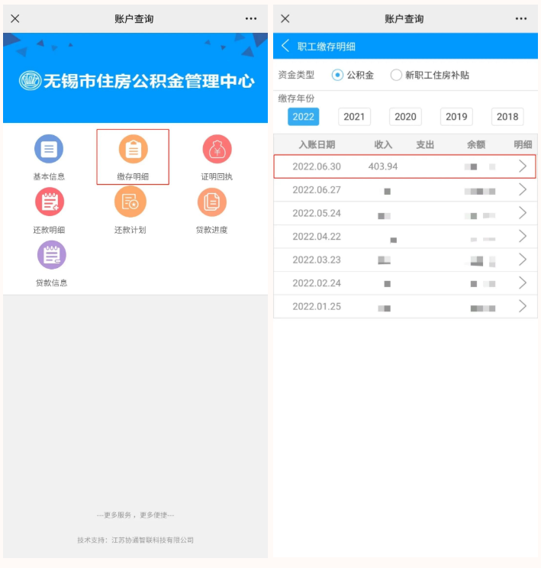
Task: Click the 无锡市住房公积金管理中心 logo emblem
Action: pos(30,80)
